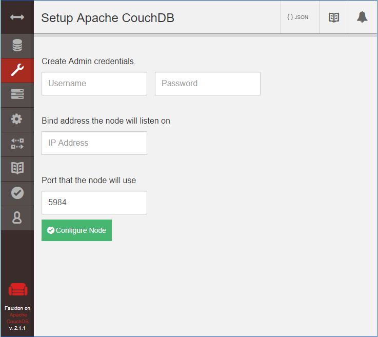The image size is (378, 337).
Task: Open Documentation via the sidebar book icon
Action: coord(17,169)
